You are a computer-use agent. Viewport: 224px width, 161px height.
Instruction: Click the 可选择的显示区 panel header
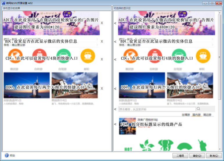[167, 8]
